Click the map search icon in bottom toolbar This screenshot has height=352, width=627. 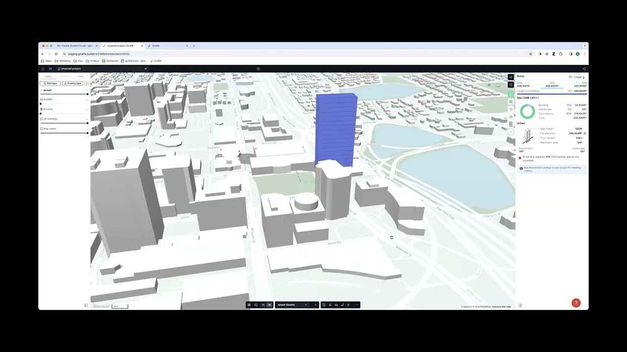point(256,305)
